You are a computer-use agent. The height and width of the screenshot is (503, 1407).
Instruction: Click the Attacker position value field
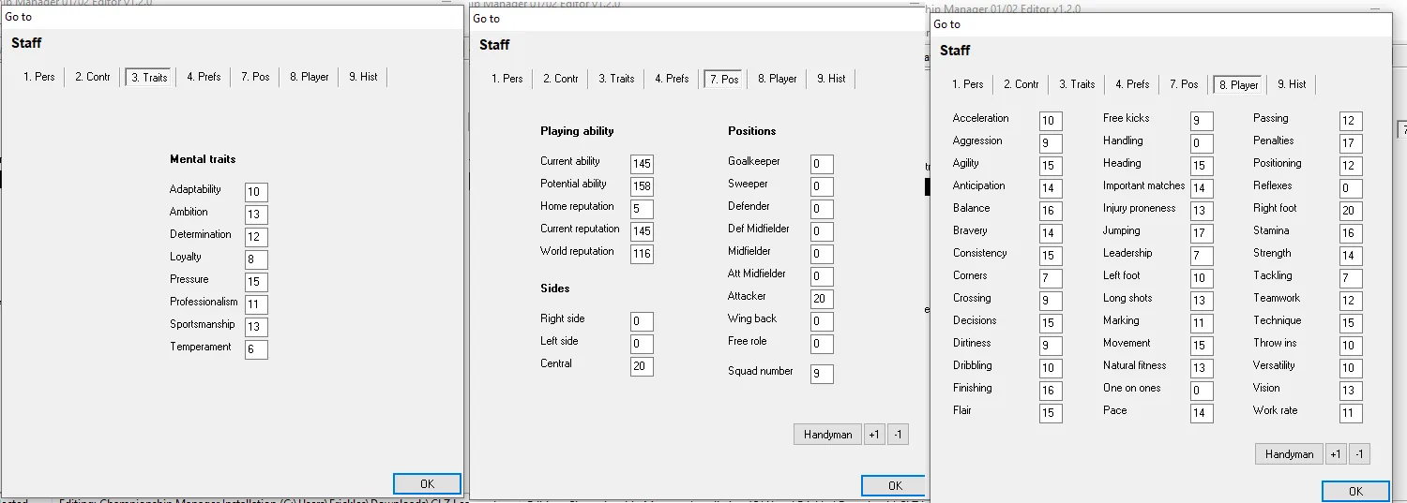pyautogui.click(x=822, y=299)
